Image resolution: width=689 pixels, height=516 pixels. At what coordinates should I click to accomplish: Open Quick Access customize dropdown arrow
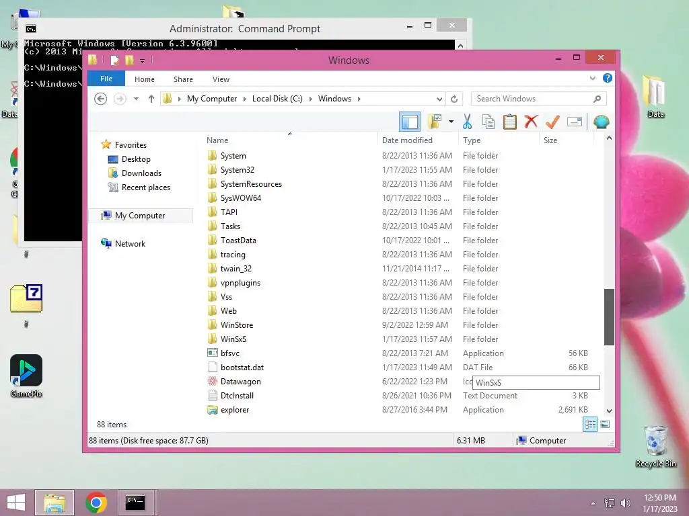[143, 60]
